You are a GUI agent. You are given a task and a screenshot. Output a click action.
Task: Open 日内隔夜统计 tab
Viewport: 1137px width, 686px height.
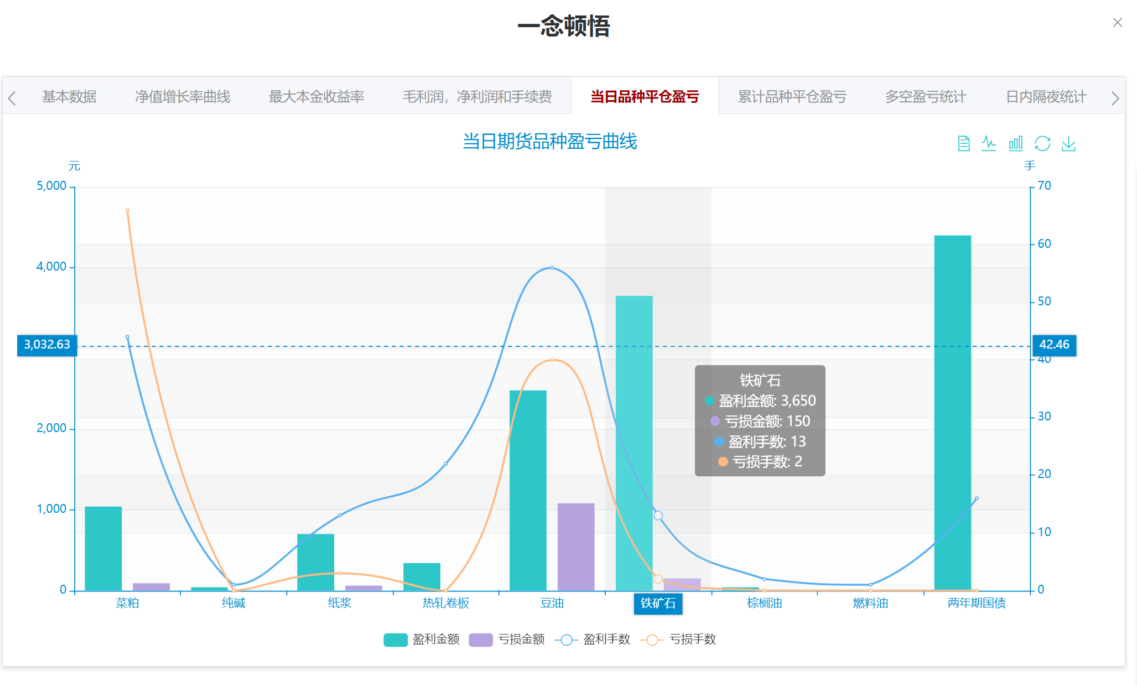coord(1046,97)
